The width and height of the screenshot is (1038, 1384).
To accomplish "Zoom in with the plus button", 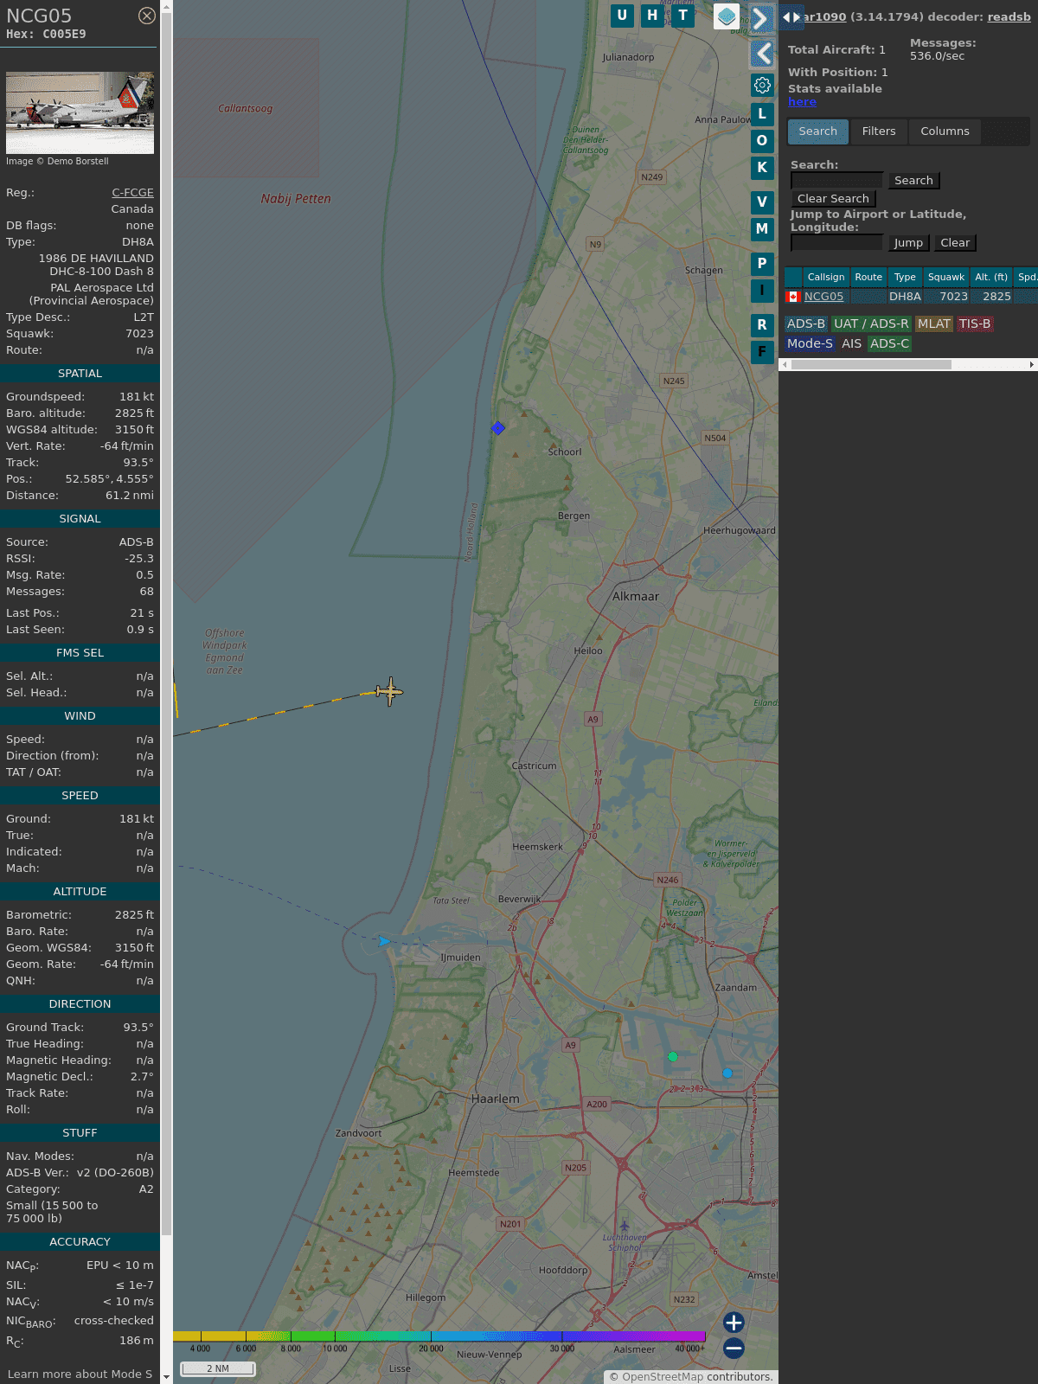I will click(x=734, y=1323).
